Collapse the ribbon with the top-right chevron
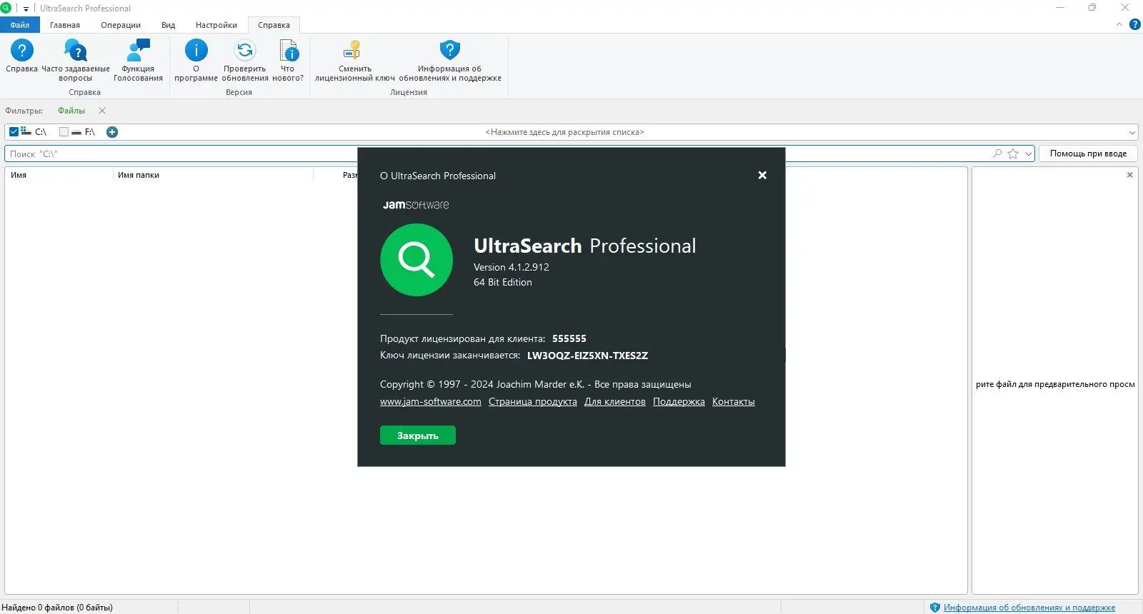Viewport: 1143px width, 614px height. [x=1119, y=24]
